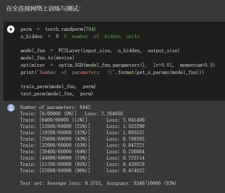
Task: Click the heading text 在全连接网络上训练与测试
Action: click(44, 8)
